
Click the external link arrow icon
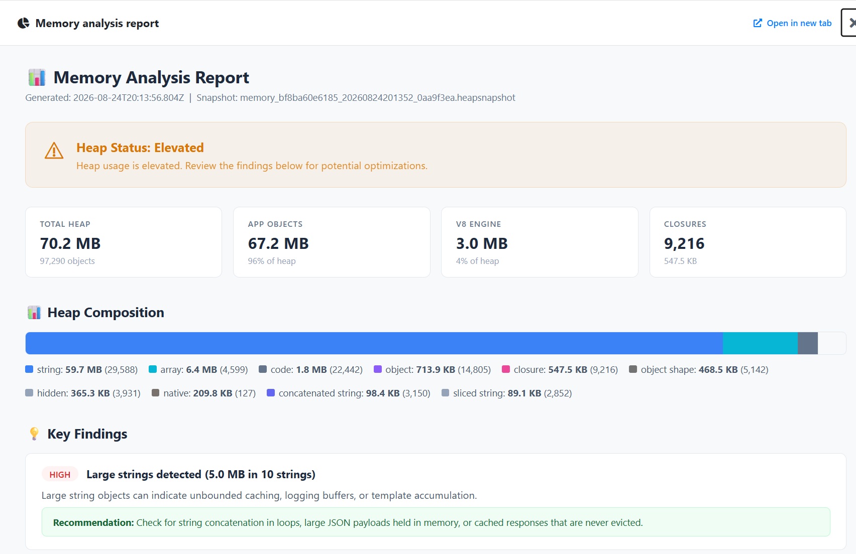pyautogui.click(x=758, y=23)
